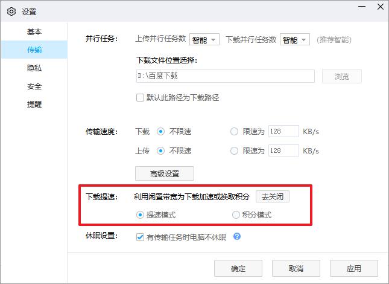Switch to 基本 settings tab

click(x=34, y=31)
